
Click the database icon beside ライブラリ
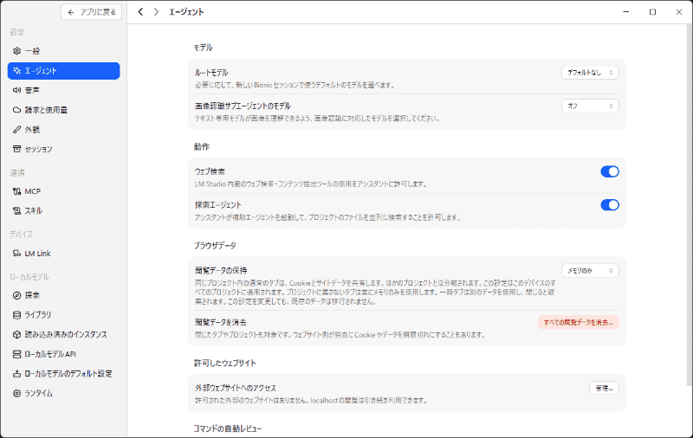[16, 315]
